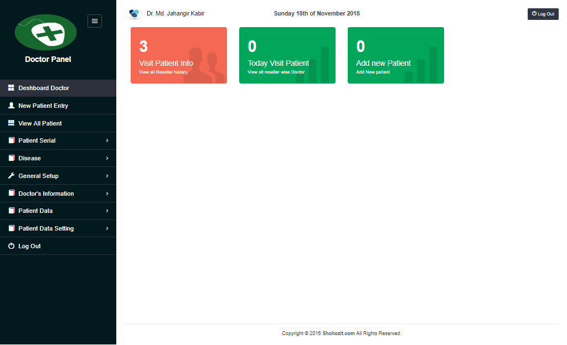Expand the Patient Serial submenu arrow

pyautogui.click(x=107, y=141)
